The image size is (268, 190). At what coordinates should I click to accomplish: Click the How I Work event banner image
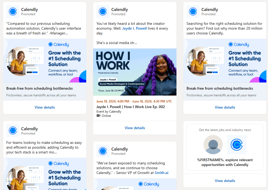tap(135, 72)
